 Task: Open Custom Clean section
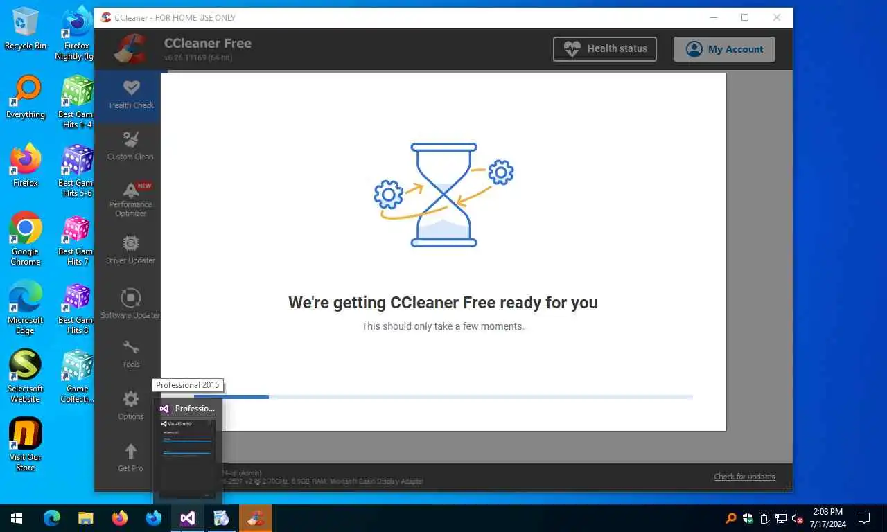pyautogui.click(x=130, y=146)
